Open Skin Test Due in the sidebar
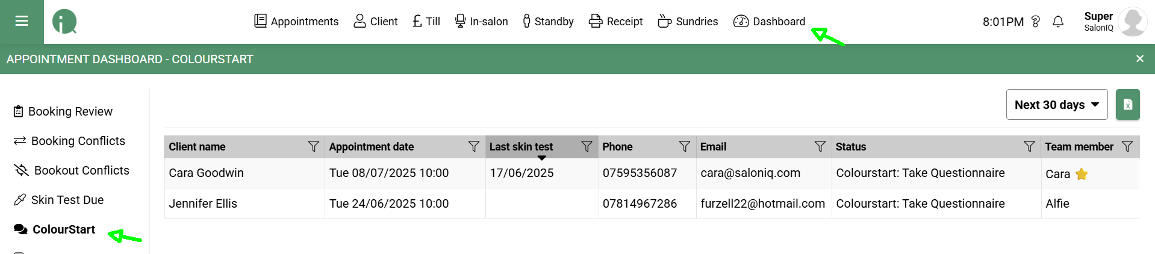1155x254 pixels. click(x=58, y=200)
